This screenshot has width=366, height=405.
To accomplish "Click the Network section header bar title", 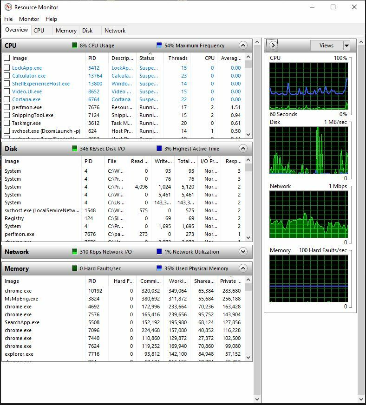I will click(x=17, y=252).
